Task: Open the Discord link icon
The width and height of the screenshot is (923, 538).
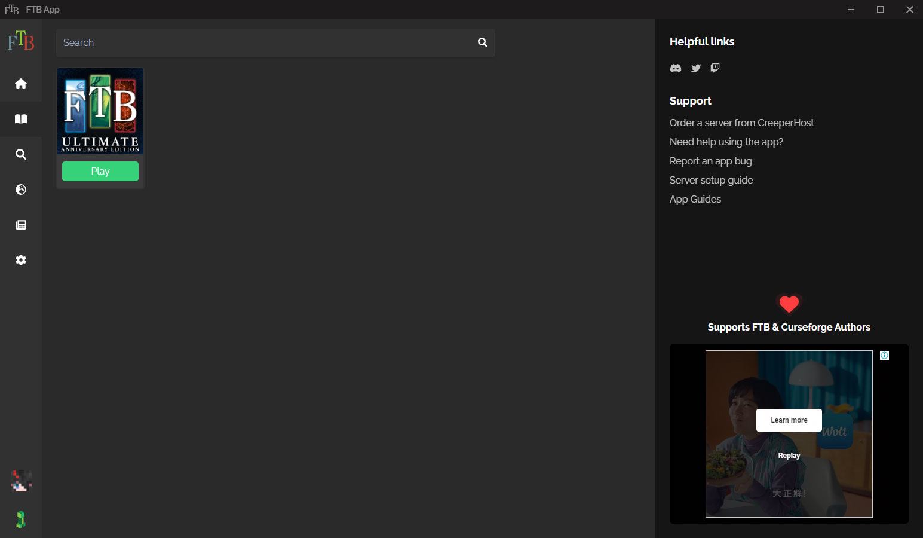Action: click(x=676, y=68)
